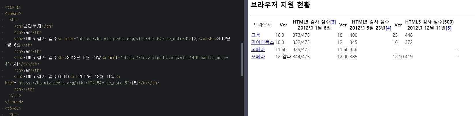Click the 400 score cell
The height and width of the screenshot is (116, 475).
point(353,35)
